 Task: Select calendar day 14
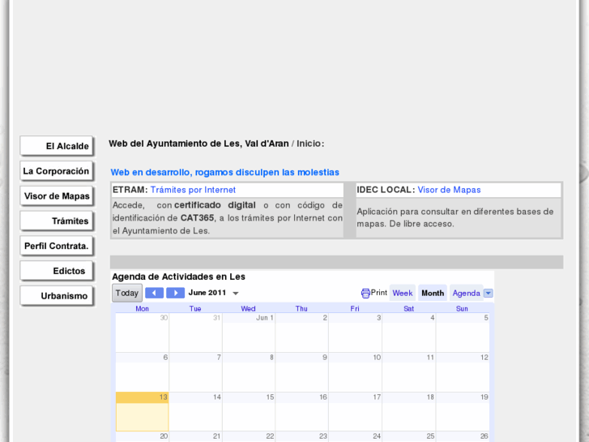pyautogui.click(x=195, y=411)
